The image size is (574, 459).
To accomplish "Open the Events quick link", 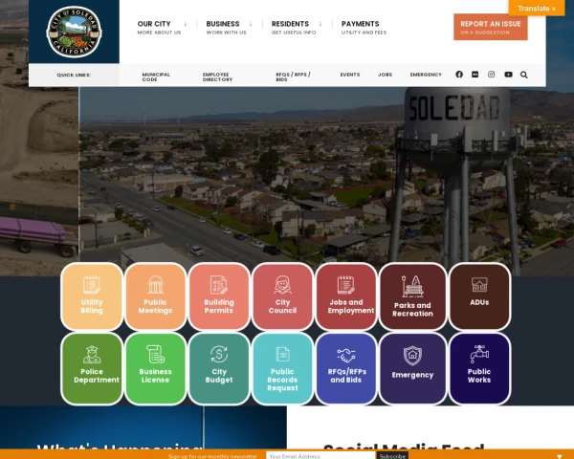I will (350, 75).
